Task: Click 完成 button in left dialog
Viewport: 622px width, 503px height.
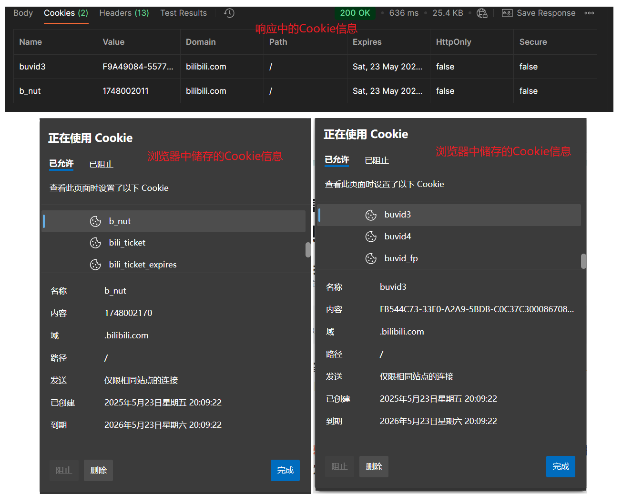Action: [285, 470]
